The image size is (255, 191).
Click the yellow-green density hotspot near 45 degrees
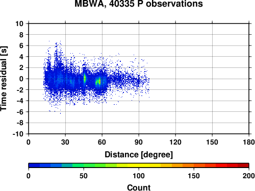point(85,79)
